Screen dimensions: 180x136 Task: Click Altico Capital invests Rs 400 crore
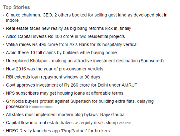65,36
